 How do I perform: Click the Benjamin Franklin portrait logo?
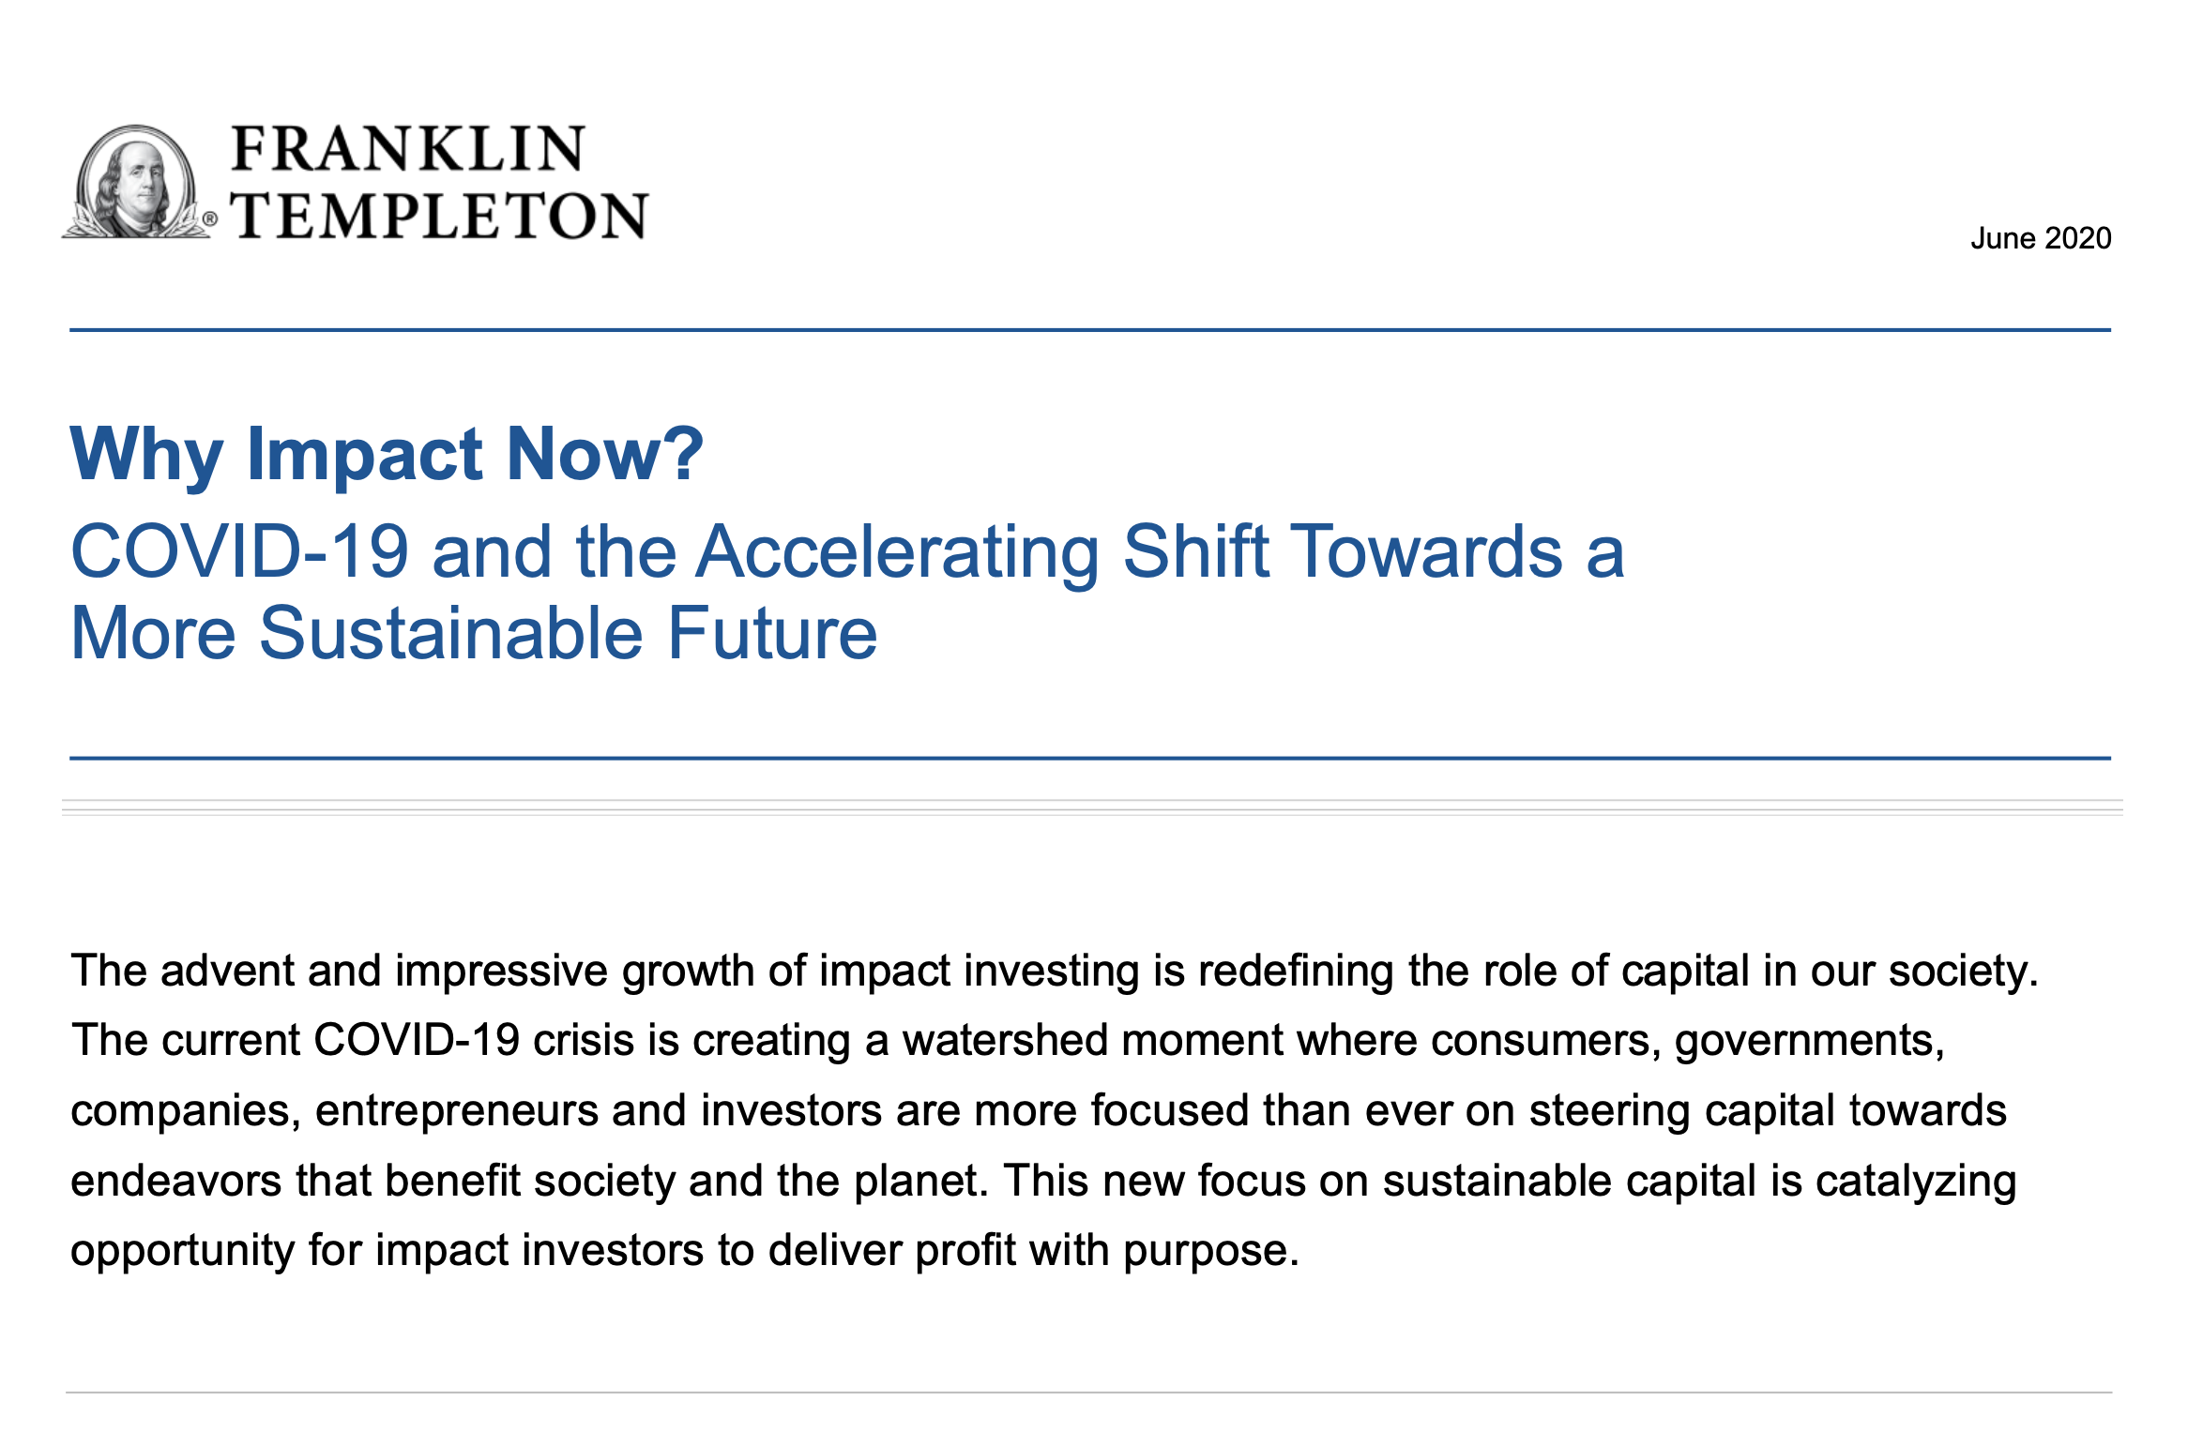tap(134, 182)
